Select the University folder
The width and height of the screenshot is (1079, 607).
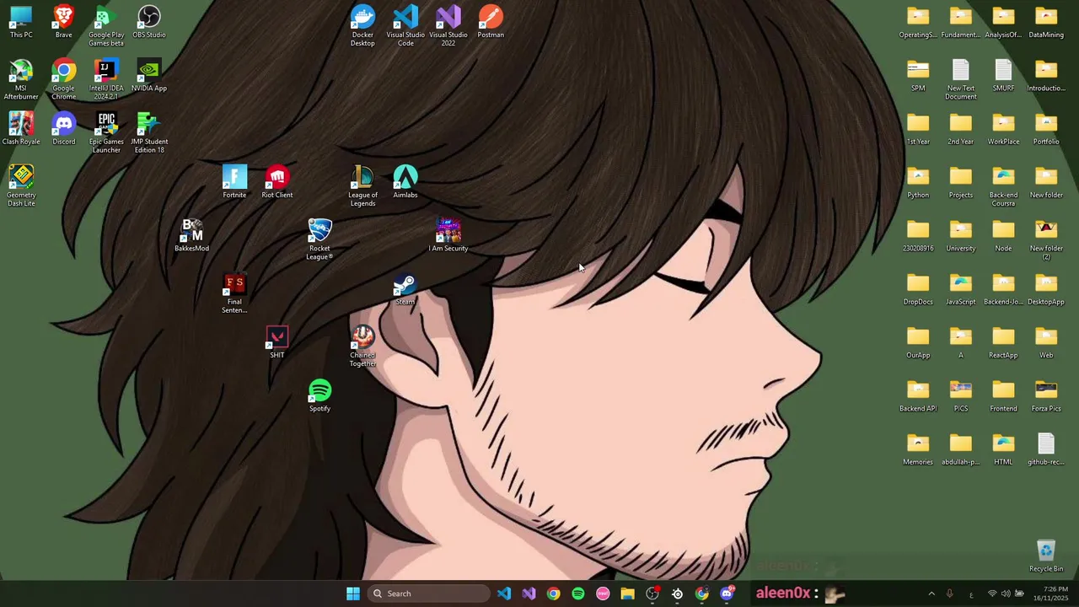961,236
